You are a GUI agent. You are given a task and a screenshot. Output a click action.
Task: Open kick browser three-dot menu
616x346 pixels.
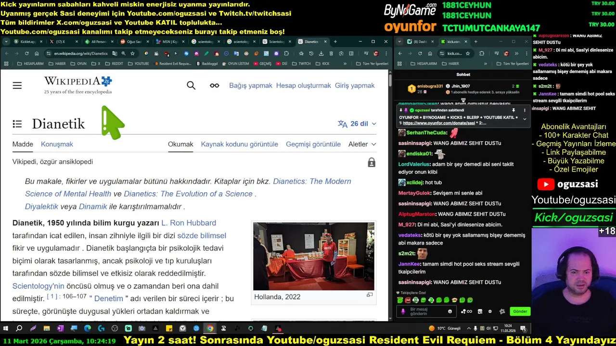526,53
